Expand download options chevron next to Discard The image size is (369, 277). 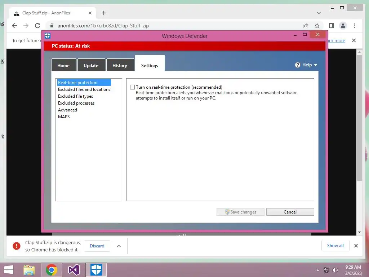[119, 246]
